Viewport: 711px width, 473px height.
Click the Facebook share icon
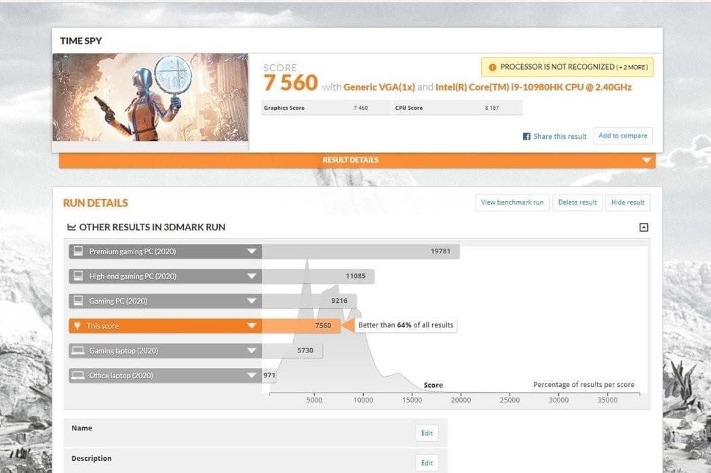(526, 136)
